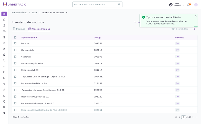Open the truck icon in sidebar
Viewport: 201px width, 124px height.
point(4,31)
